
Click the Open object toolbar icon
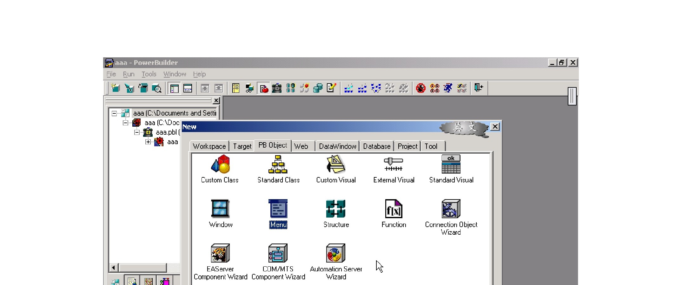pyautogui.click(x=143, y=88)
